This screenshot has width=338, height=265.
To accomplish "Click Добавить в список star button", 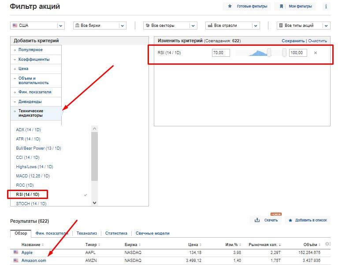I will pos(308,220).
